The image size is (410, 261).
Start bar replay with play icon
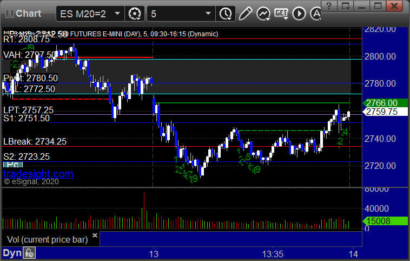(x=299, y=14)
